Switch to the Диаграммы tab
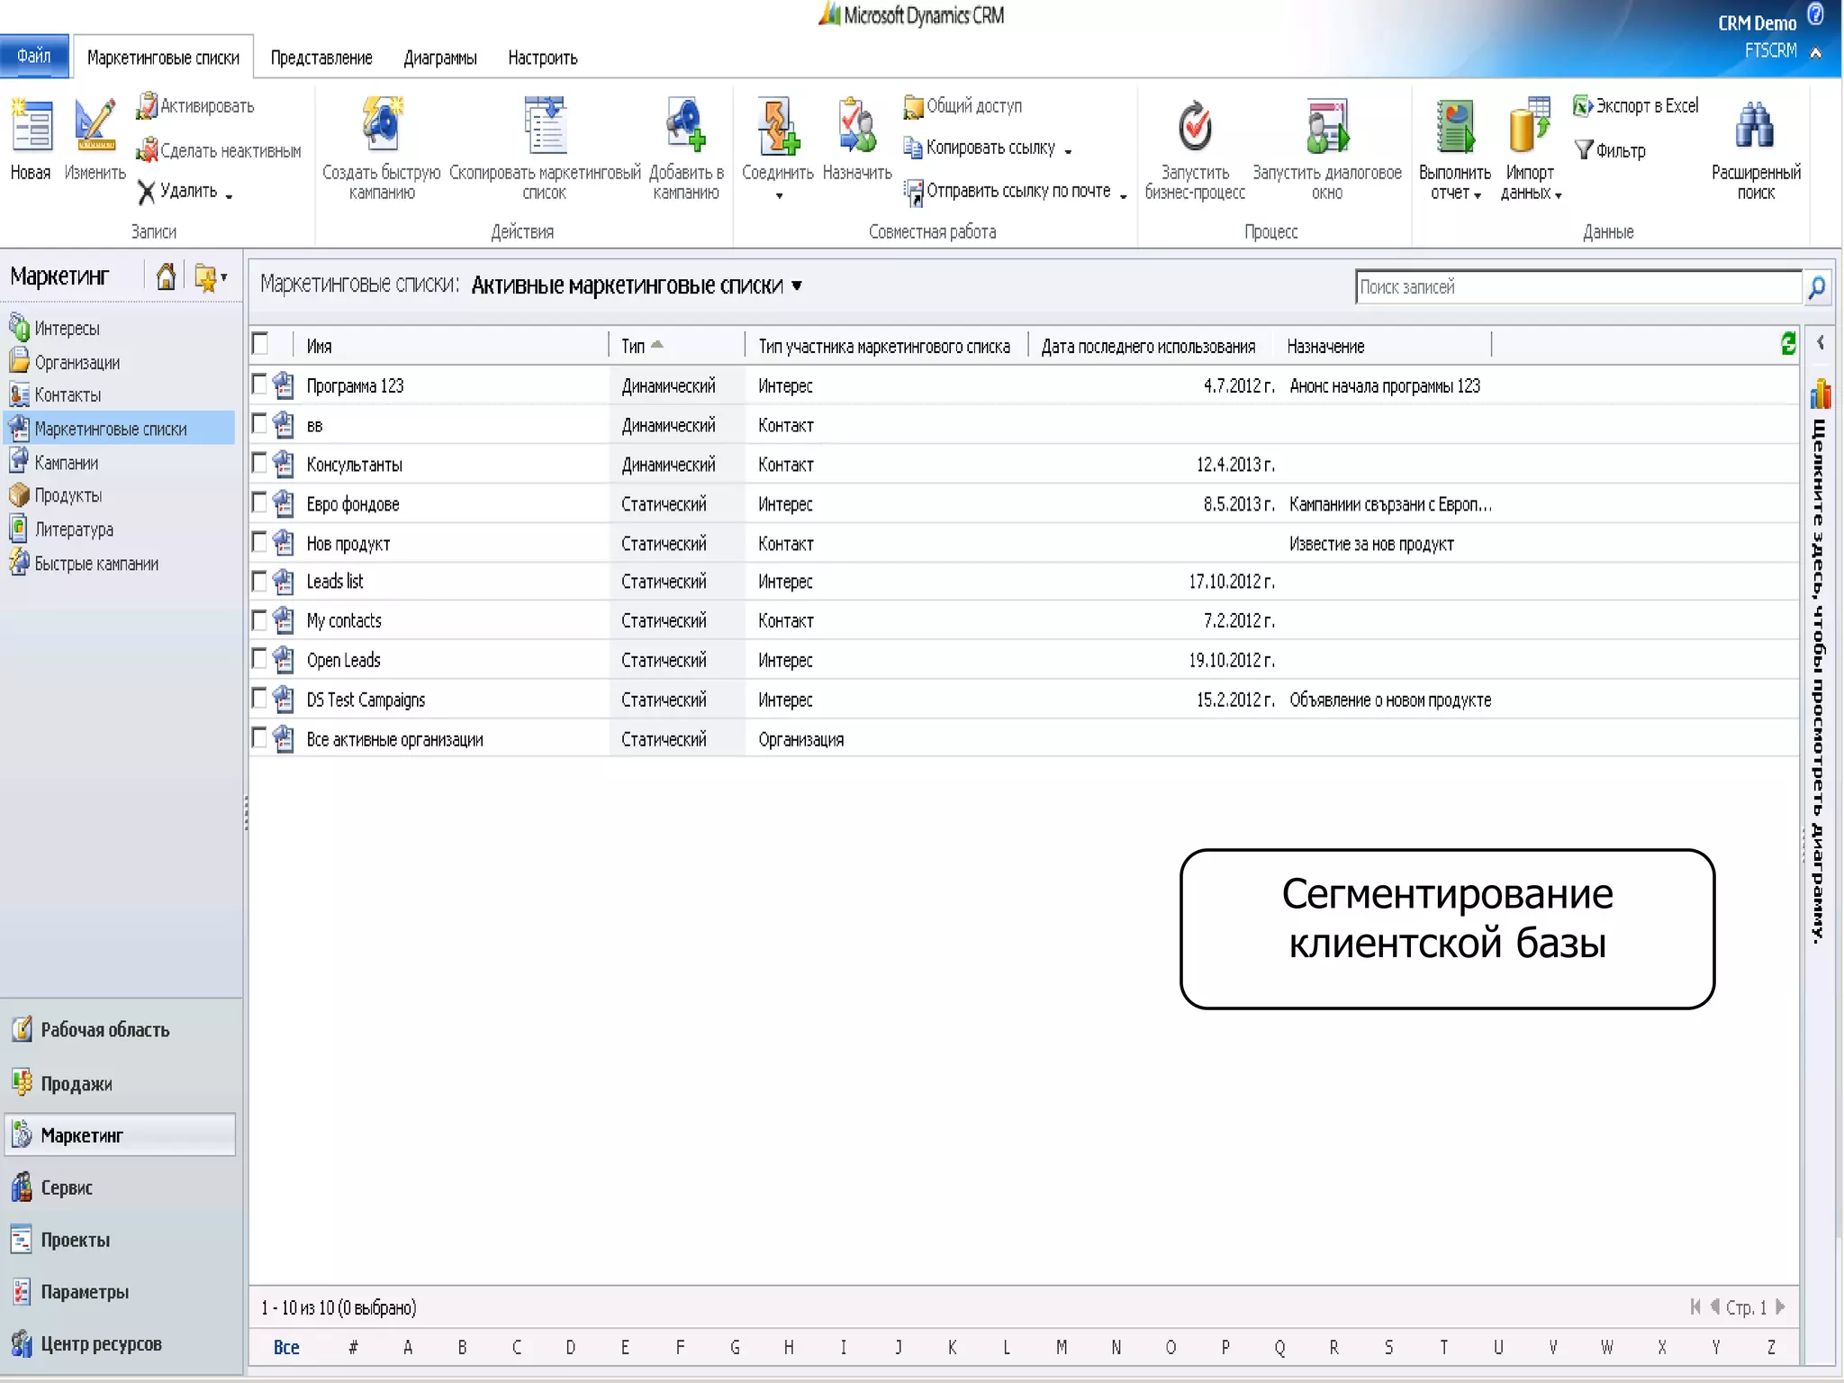The height and width of the screenshot is (1383, 1844). point(440,58)
